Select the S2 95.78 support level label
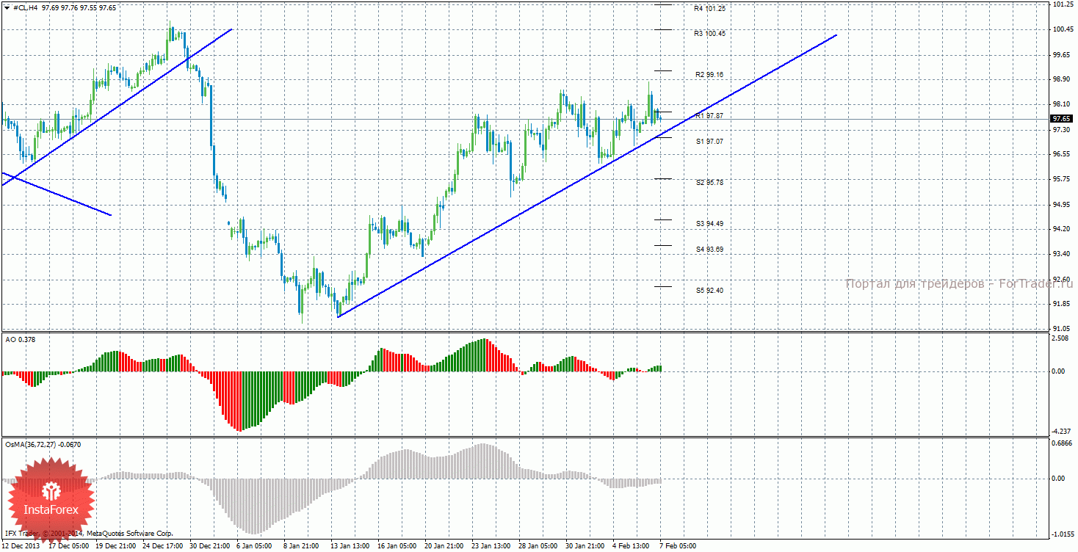 [x=710, y=182]
